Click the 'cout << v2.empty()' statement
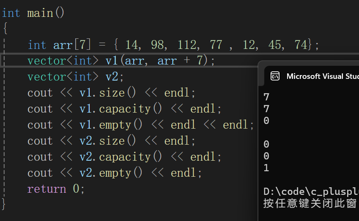Viewport: 359px width, 221px height. tap(115, 173)
